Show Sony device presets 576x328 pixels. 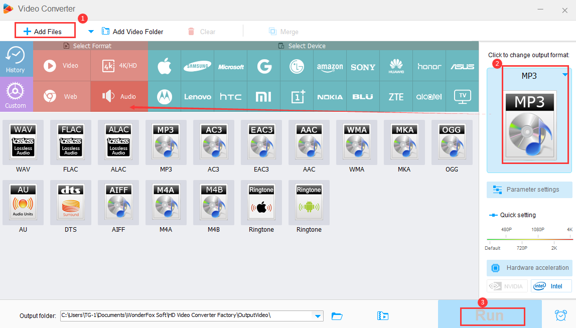[x=363, y=66]
